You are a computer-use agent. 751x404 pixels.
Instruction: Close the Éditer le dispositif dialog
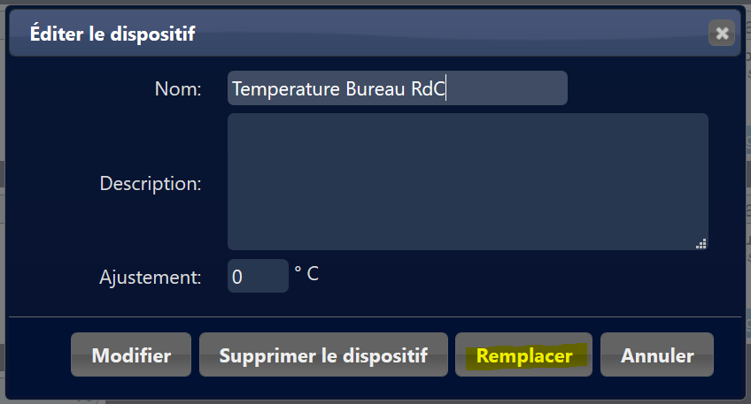tap(722, 34)
